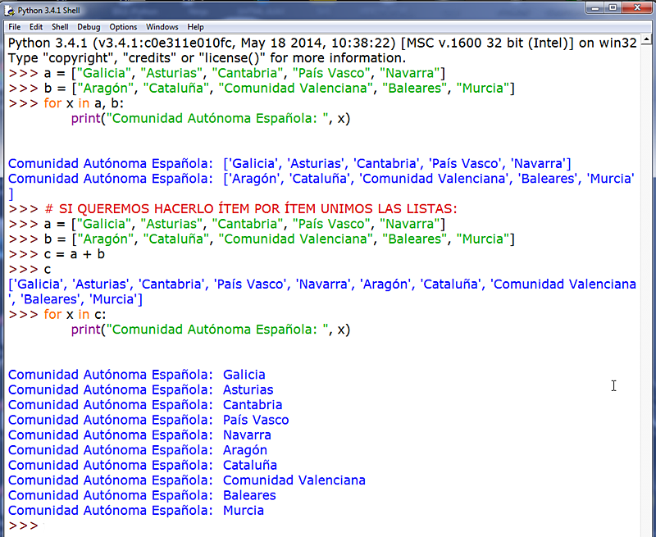Open the File menu
The width and height of the screenshot is (656, 537).
pyautogui.click(x=14, y=26)
